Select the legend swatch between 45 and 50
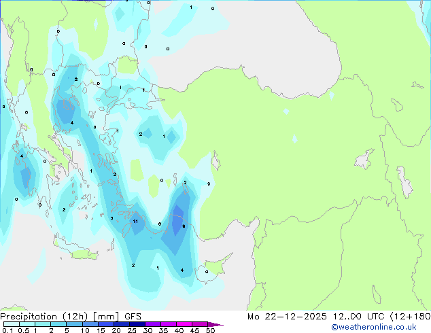This screenshot has width=431, height=333. point(200,324)
